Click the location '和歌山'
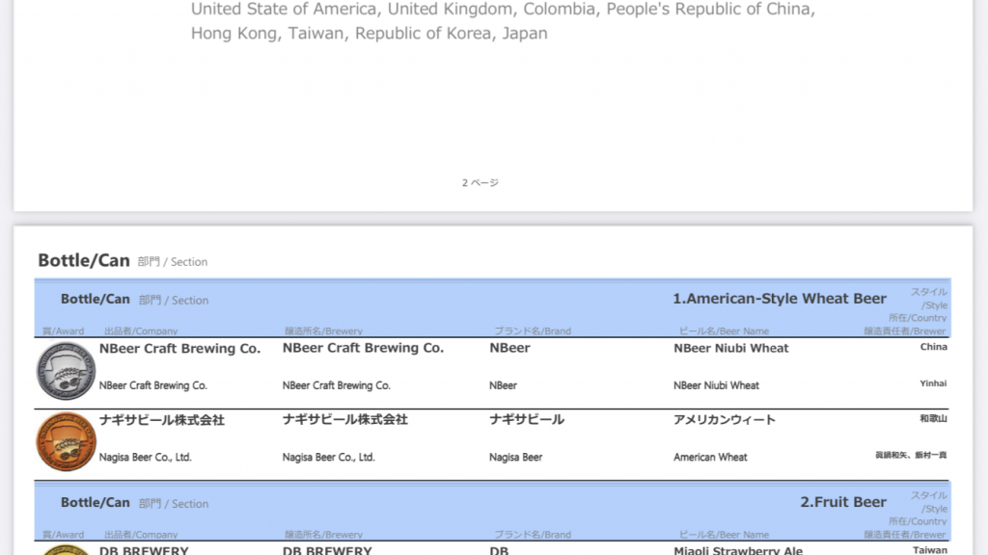Image resolution: width=988 pixels, height=555 pixels. coord(933,418)
